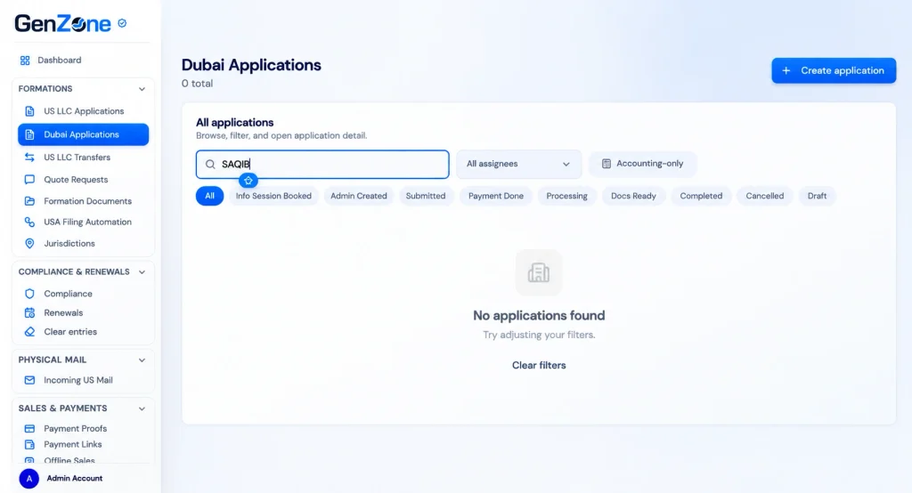Click the Clear entries eraser icon
The width and height of the screenshot is (912, 493).
coord(29,332)
